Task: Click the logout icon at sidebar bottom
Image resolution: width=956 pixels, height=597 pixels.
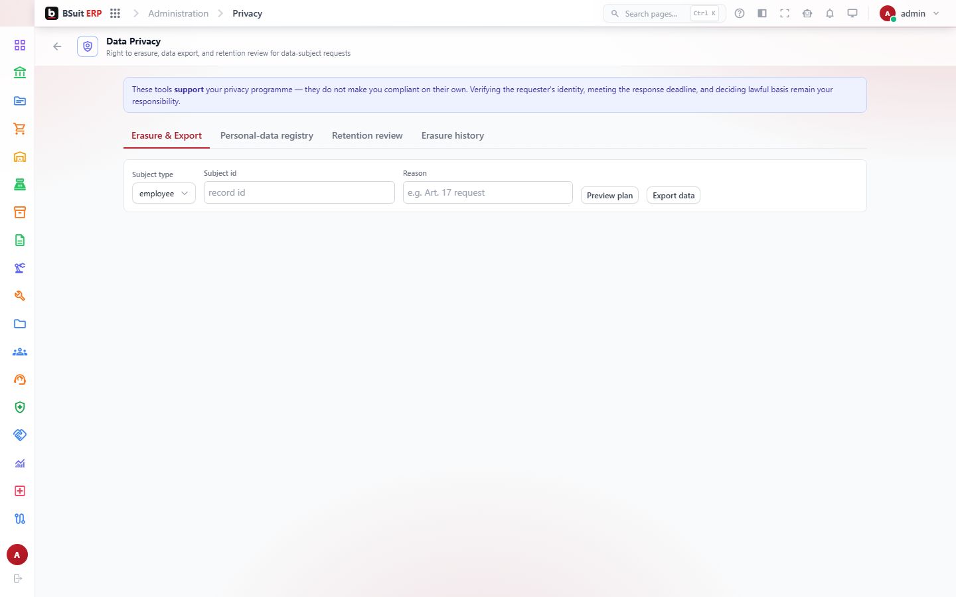Action: point(18,578)
